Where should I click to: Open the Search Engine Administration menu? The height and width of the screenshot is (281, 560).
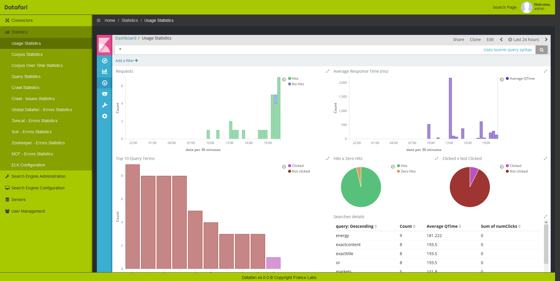coord(38,176)
